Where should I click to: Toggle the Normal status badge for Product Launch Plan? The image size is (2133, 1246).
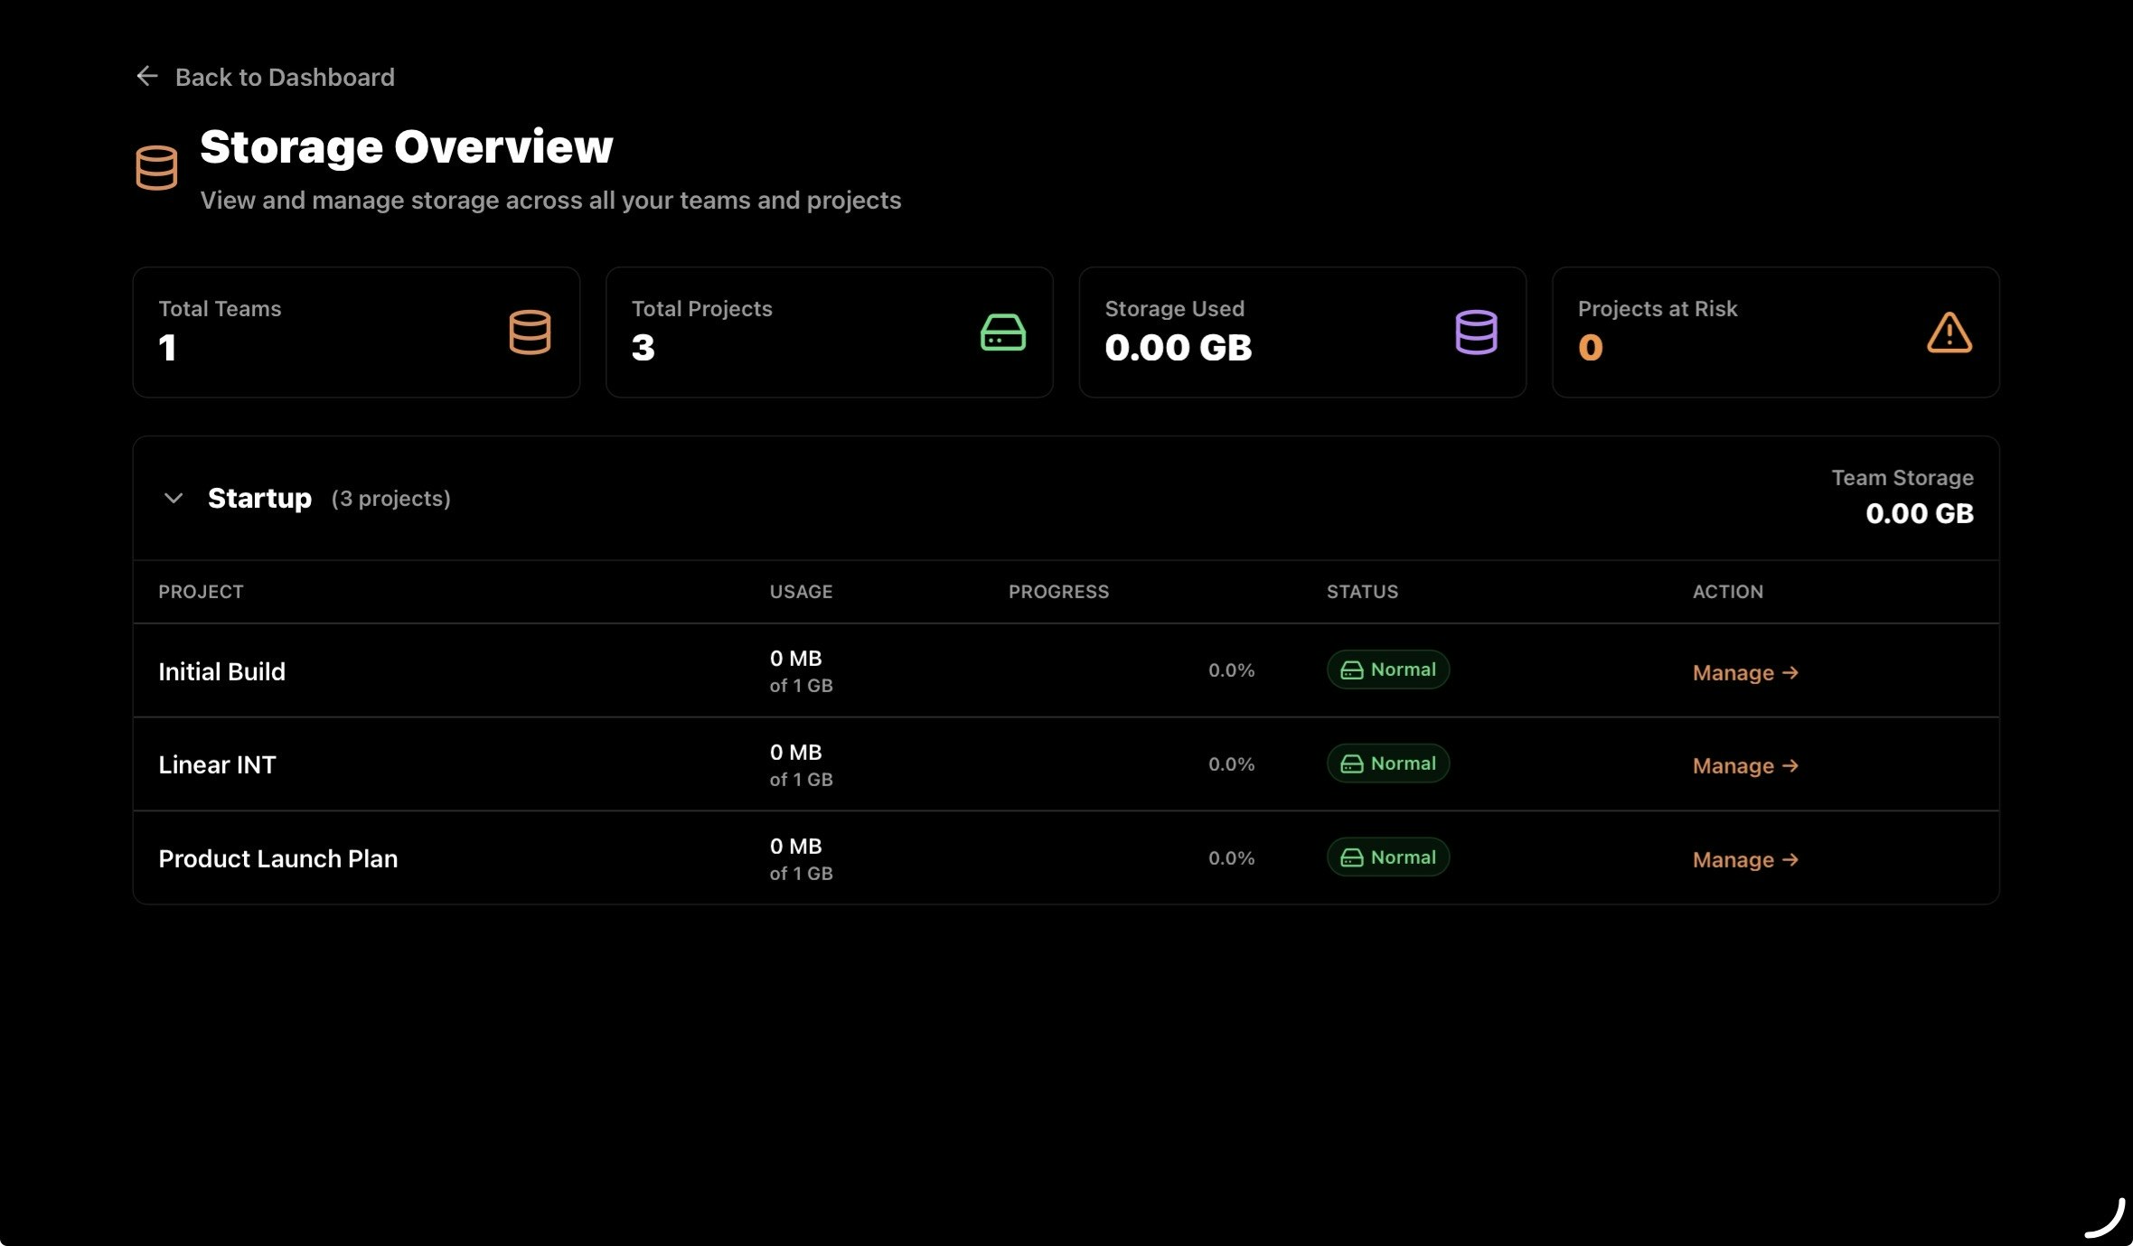pyautogui.click(x=1387, y=857)
